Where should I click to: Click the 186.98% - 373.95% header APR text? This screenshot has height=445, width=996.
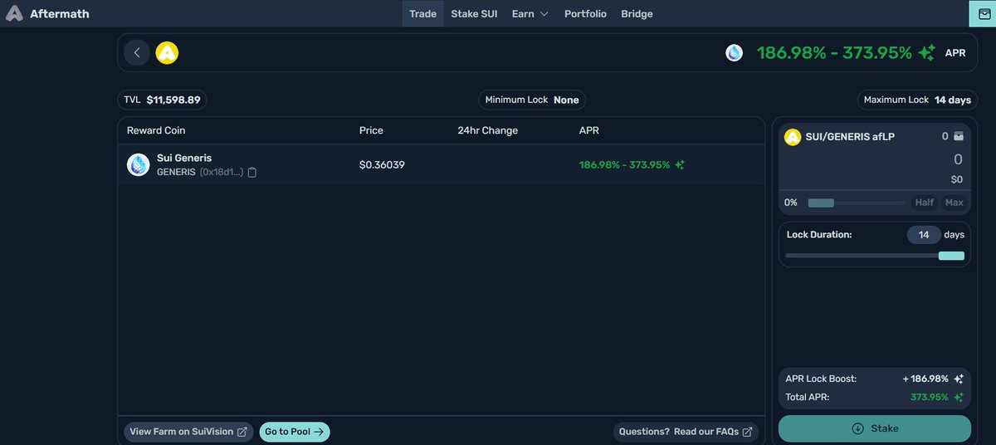point(834,52)
